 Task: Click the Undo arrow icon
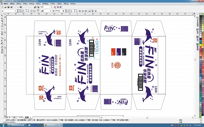tap(24, 7)
